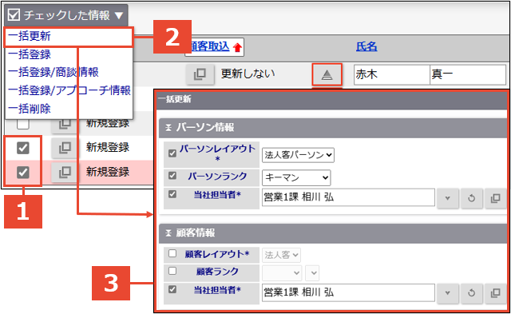Choose 一括登録/アプローチ情報 menu entry

[69, 90]
